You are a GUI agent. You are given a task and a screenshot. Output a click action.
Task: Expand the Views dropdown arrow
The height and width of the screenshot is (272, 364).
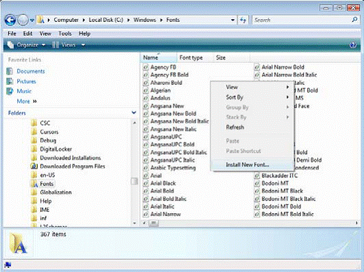pos(83,45)
